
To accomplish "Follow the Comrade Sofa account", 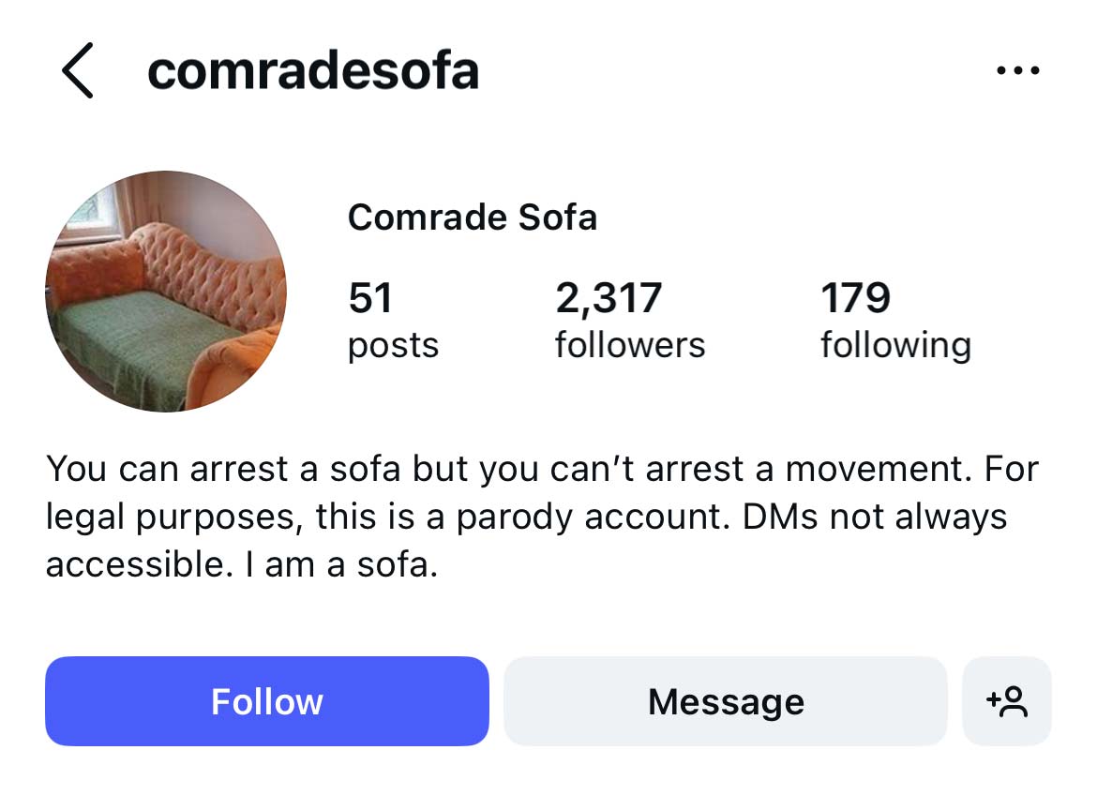I will pos(267,701).
